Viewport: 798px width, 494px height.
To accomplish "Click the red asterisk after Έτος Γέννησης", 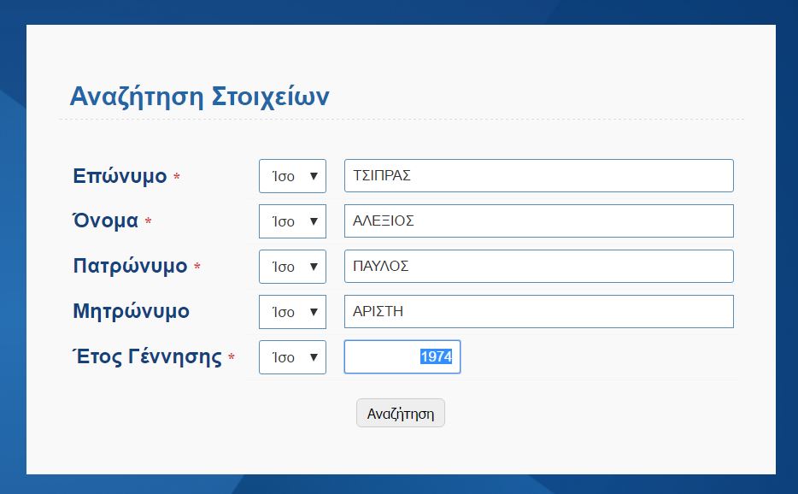I will point(232,358).
